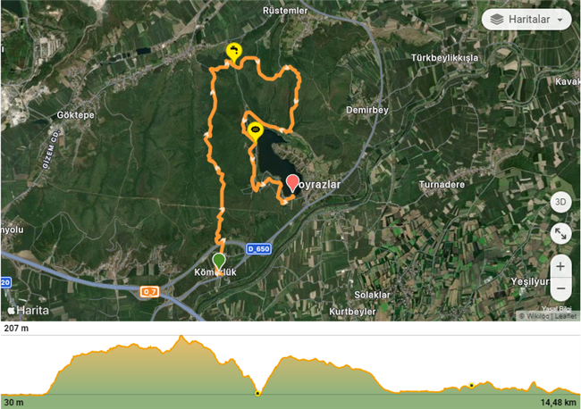Click the red trail end pin
Viewport: 581px width, 409px height.
click(x=292, y=183)
